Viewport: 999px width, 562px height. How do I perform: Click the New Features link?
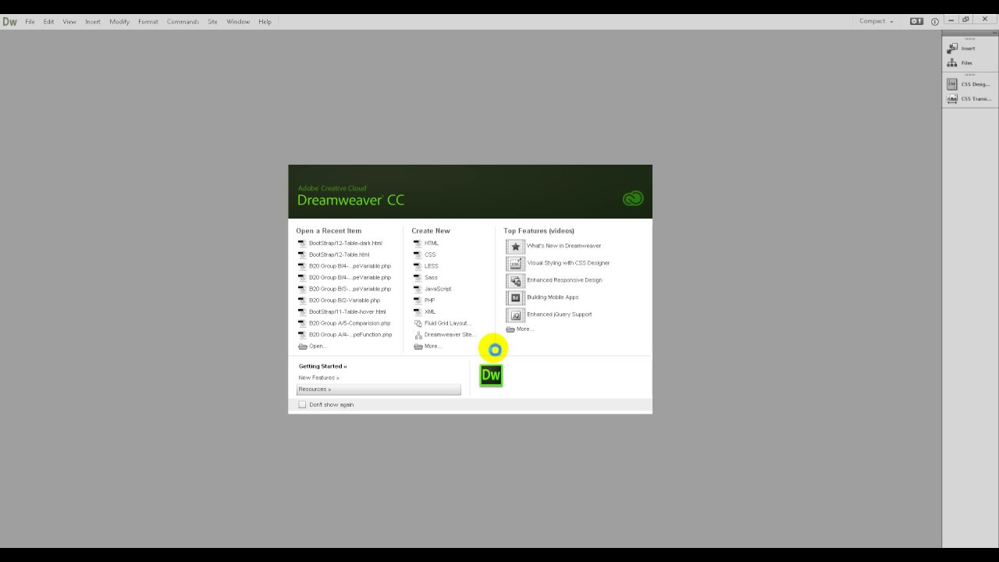[x=318, y=378]
